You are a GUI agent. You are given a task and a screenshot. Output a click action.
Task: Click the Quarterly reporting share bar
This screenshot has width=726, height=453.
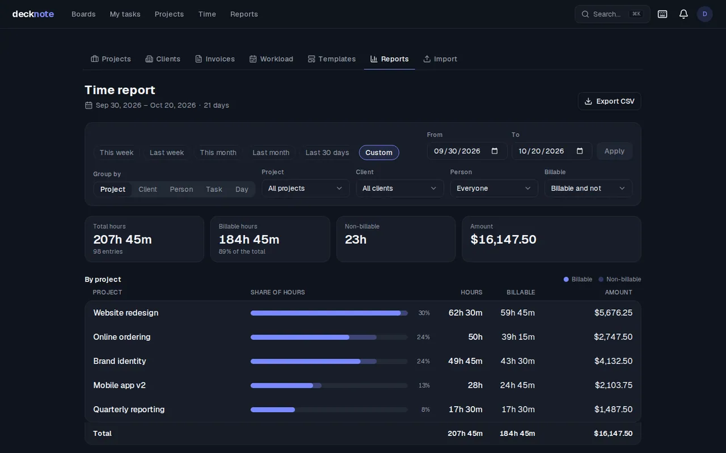pos(329,409)
